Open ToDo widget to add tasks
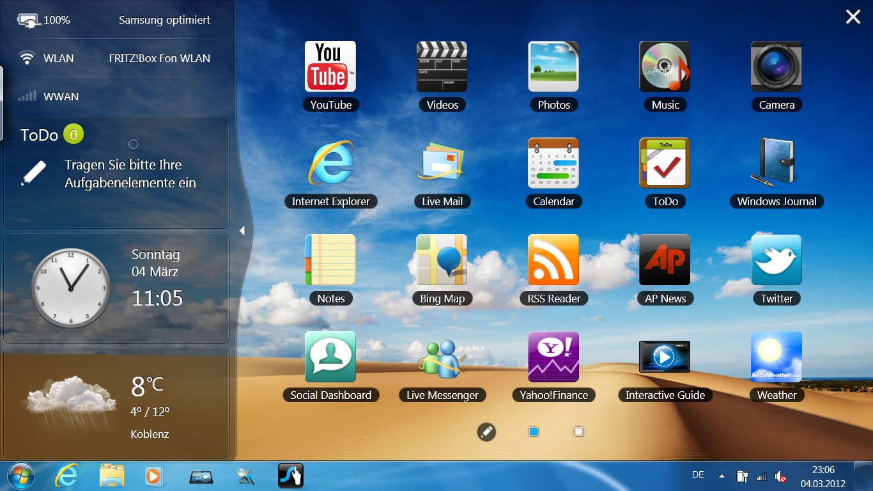873x491 pixels. click(116, 173)
